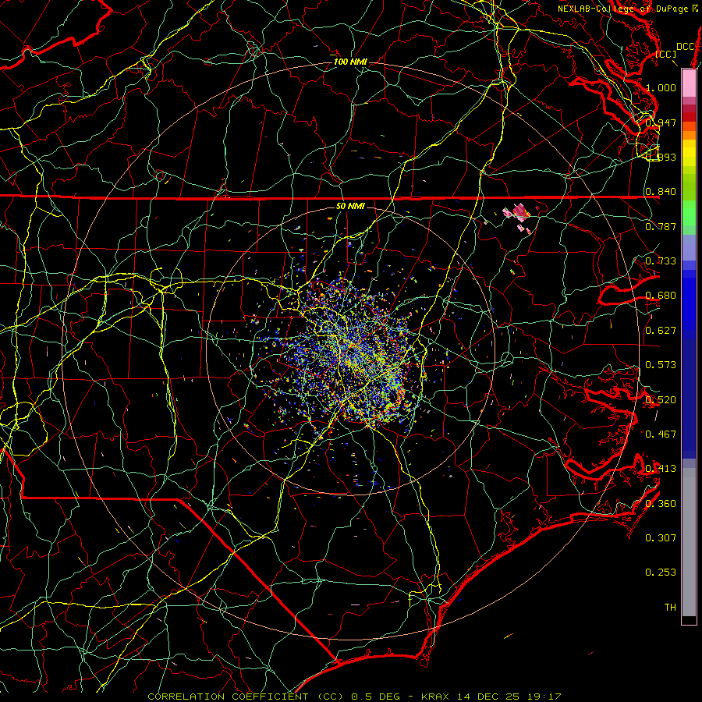Image resolution: width=702 pixels, height=702 pixels.
Task: Click the KRAX station ID in caption
Action: point(437,697)
